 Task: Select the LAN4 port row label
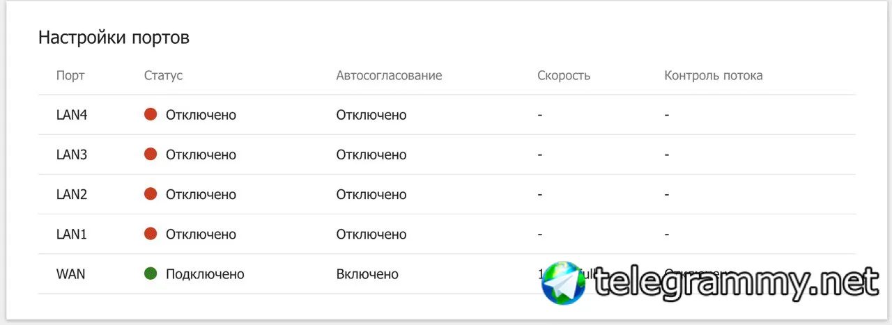click(x=72, y=115)
